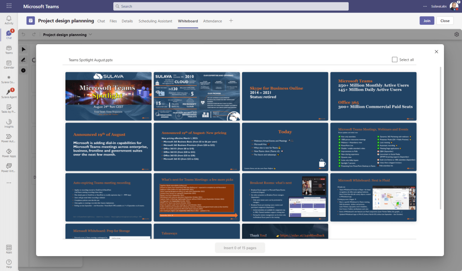
Task: Click in the Search box
Action: [x=230, y=6]
